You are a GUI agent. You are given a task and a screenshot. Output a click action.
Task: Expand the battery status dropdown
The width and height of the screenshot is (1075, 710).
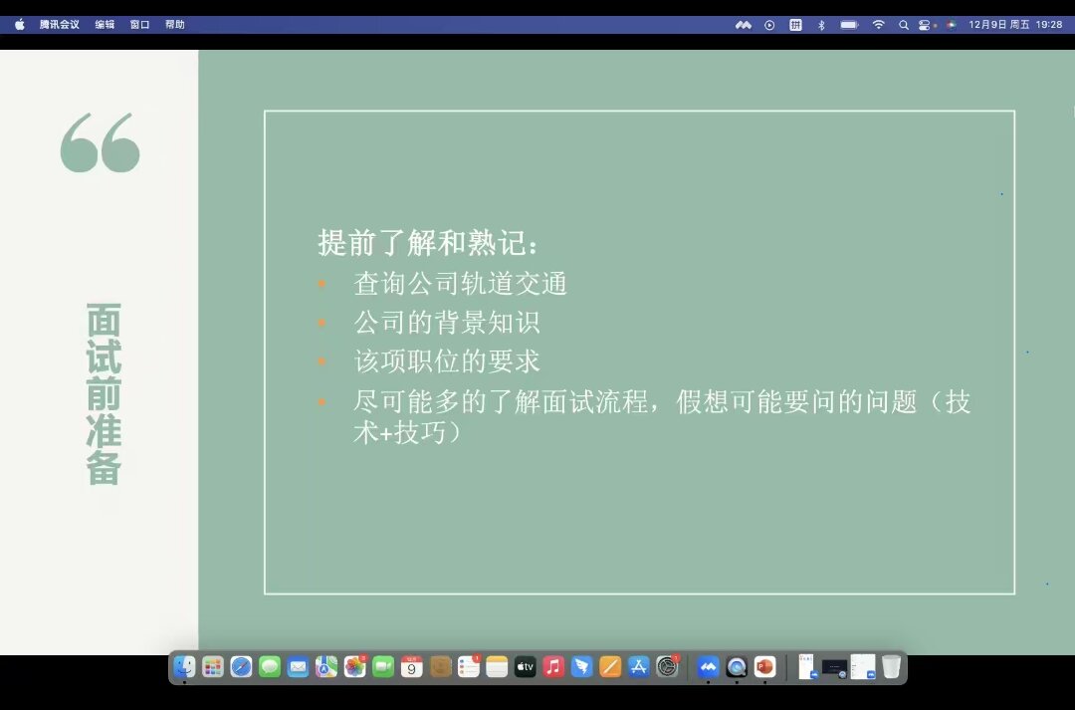coord(849,25)
